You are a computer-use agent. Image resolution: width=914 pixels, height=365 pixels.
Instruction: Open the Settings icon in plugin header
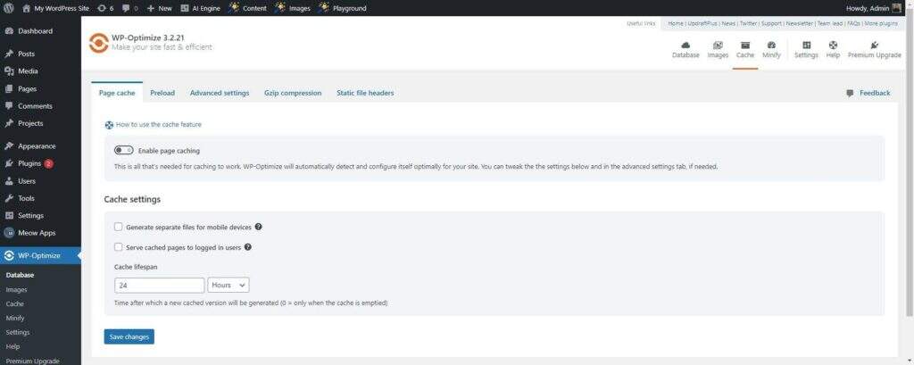click(806, 46)
